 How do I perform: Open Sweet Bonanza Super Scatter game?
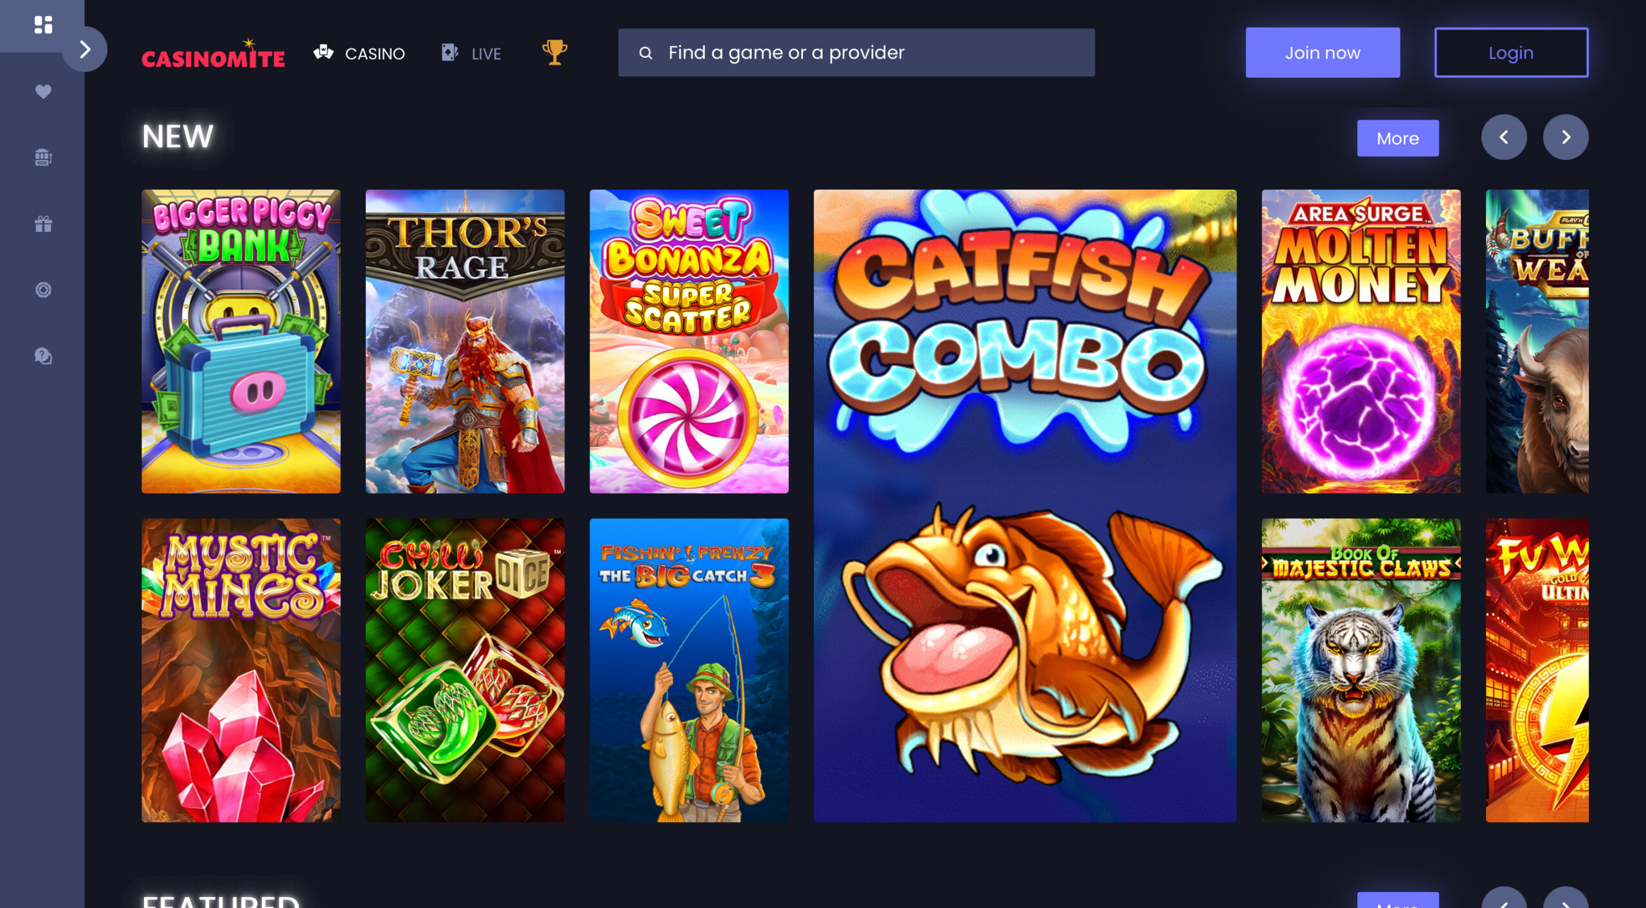pos(689,341)
